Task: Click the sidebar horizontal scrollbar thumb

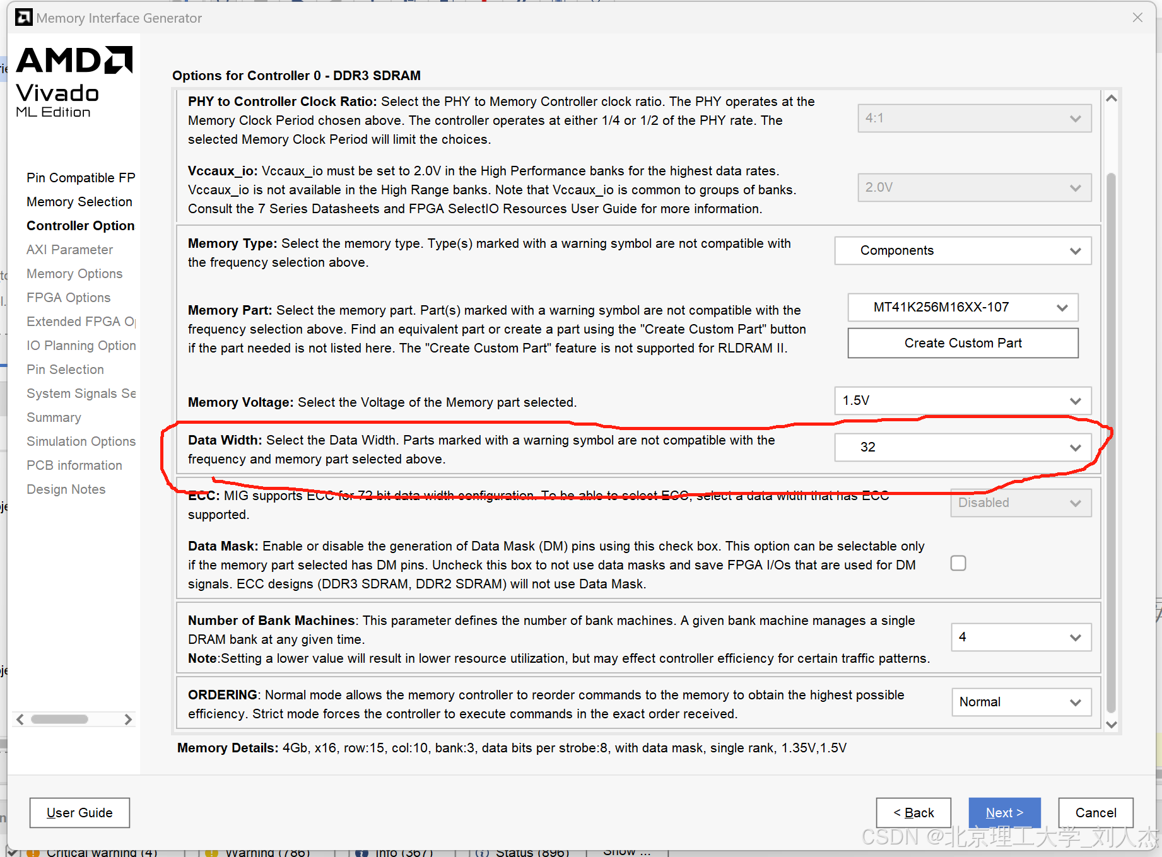Action: 60,720
